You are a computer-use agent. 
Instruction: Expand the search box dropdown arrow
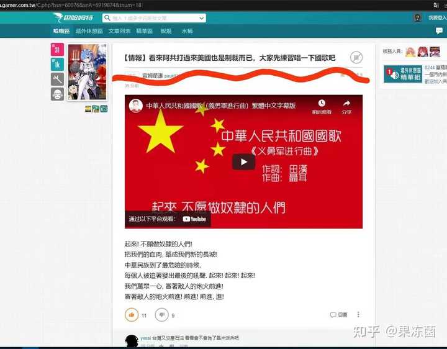202,18
